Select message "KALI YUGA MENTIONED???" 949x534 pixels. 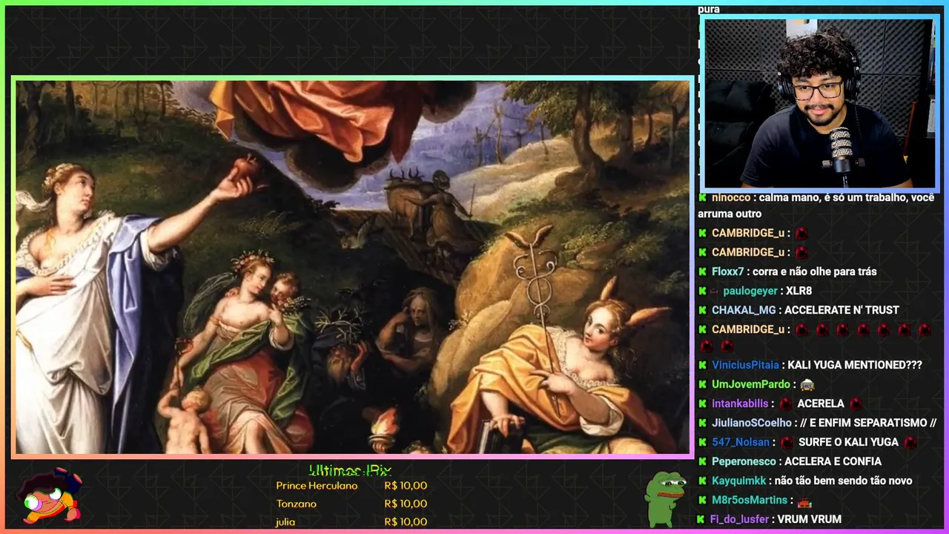coord(855,365)
